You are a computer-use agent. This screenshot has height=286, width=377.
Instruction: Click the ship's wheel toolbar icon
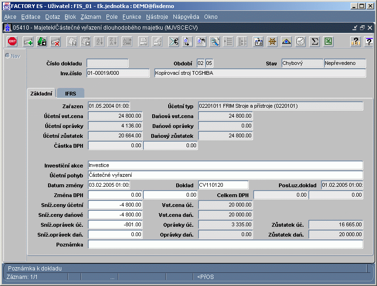click(272, 42)
